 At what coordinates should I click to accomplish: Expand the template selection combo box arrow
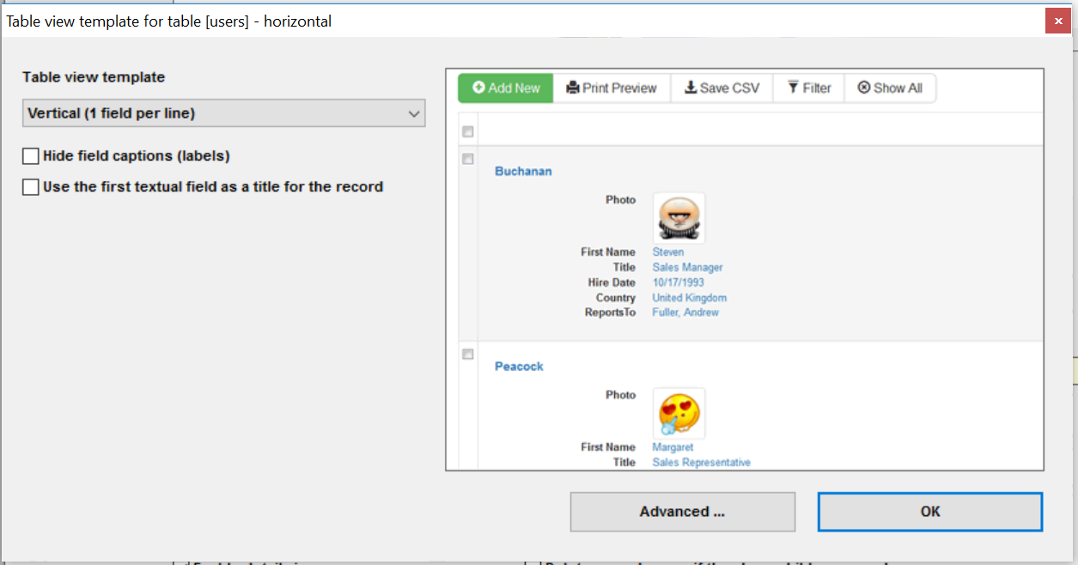tap(414, 112)
